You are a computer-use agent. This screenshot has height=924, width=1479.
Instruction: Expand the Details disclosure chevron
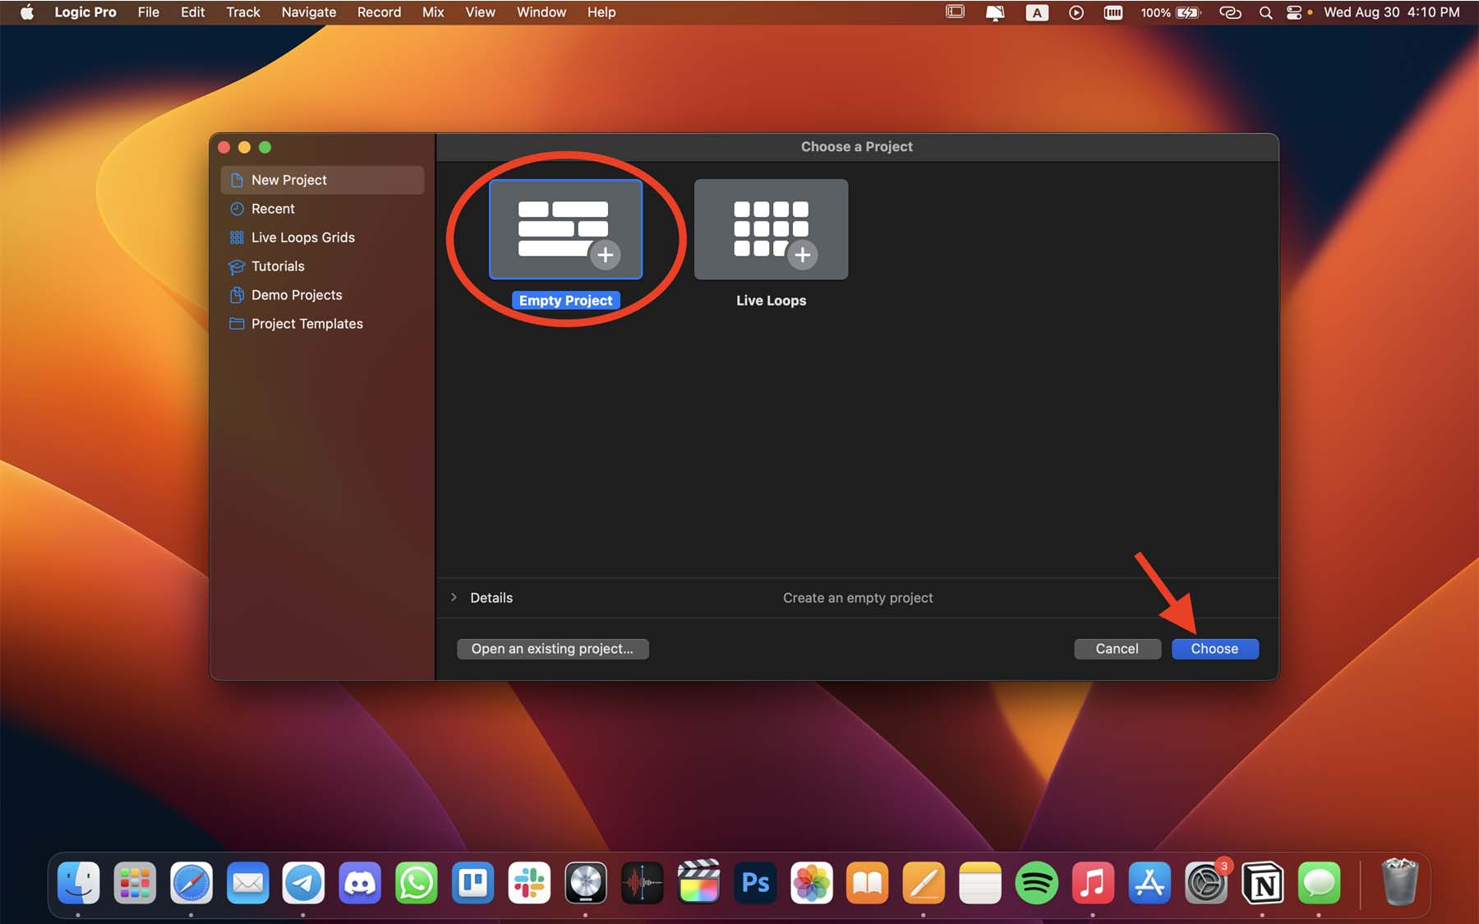(x=454, y=597)
